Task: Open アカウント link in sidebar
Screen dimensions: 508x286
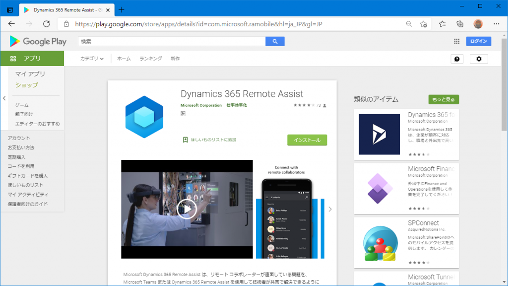Action: [19, 138]
